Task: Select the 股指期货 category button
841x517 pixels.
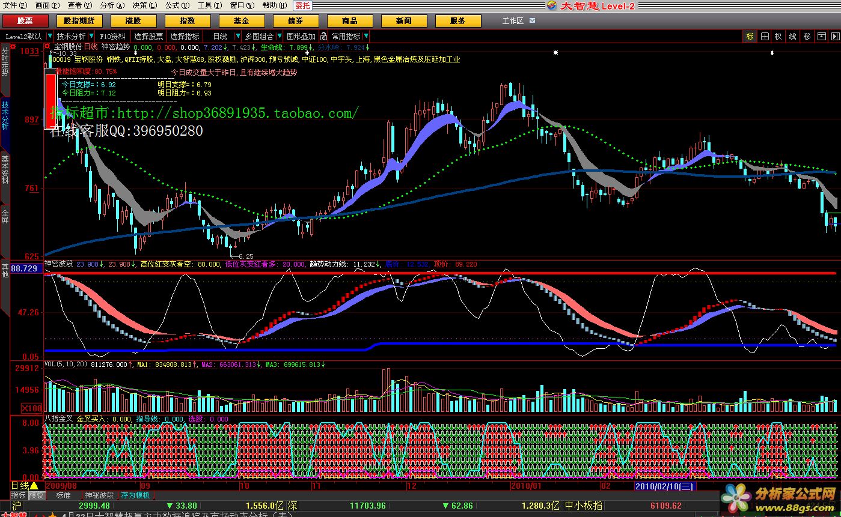Action: pos(79,21)
